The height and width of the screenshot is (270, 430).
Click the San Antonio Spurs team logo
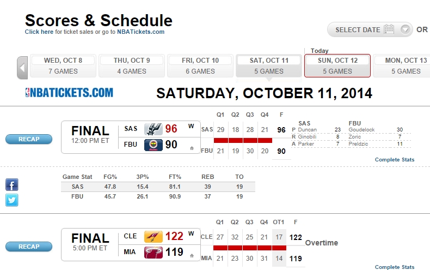(x=153, y=129)
